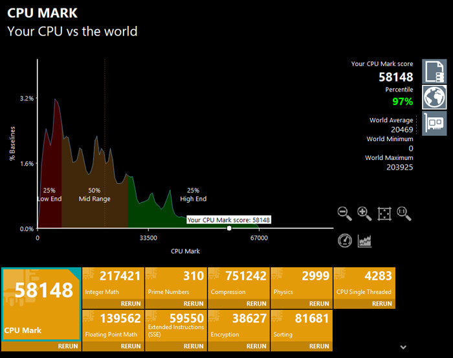Rerun the Floating Point Math test

point(131,346)
